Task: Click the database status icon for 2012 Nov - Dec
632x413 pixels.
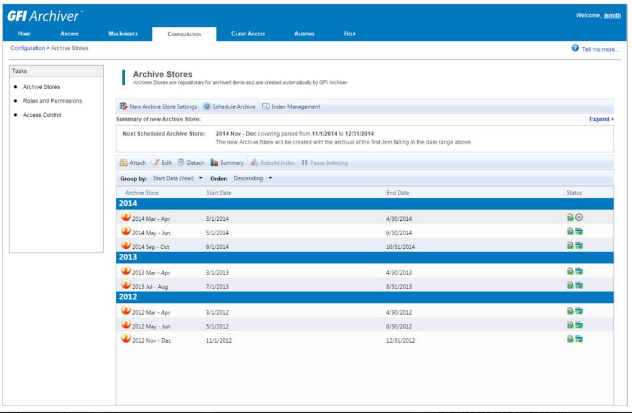Action: (570, 339)
